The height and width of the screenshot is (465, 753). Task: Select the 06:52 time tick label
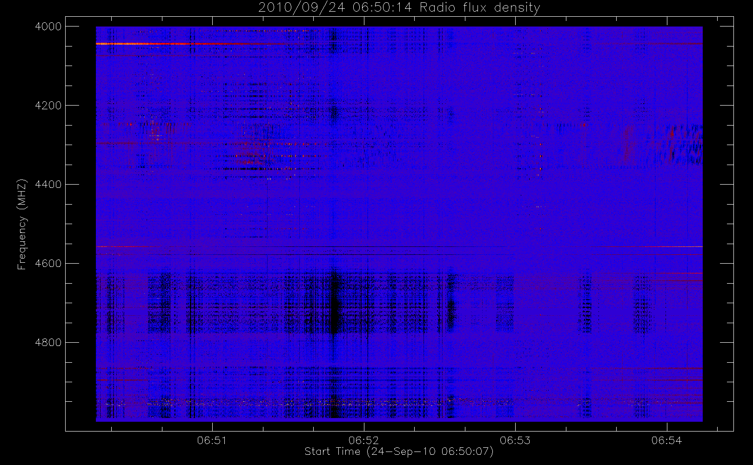(x=363, y=440)
